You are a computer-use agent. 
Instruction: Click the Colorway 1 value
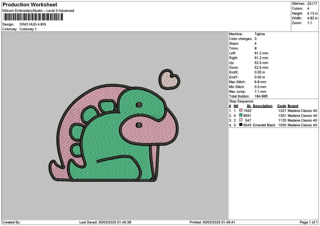[x=29, y=29]
